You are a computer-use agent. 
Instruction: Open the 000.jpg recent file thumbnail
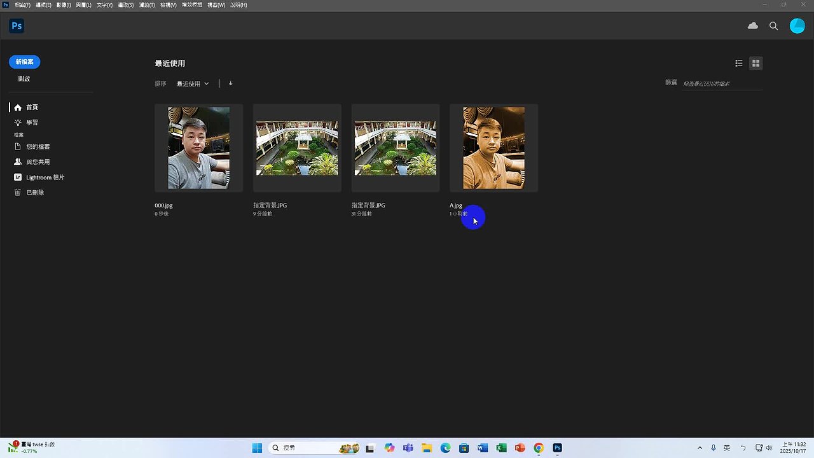click(x=198, y=148)
